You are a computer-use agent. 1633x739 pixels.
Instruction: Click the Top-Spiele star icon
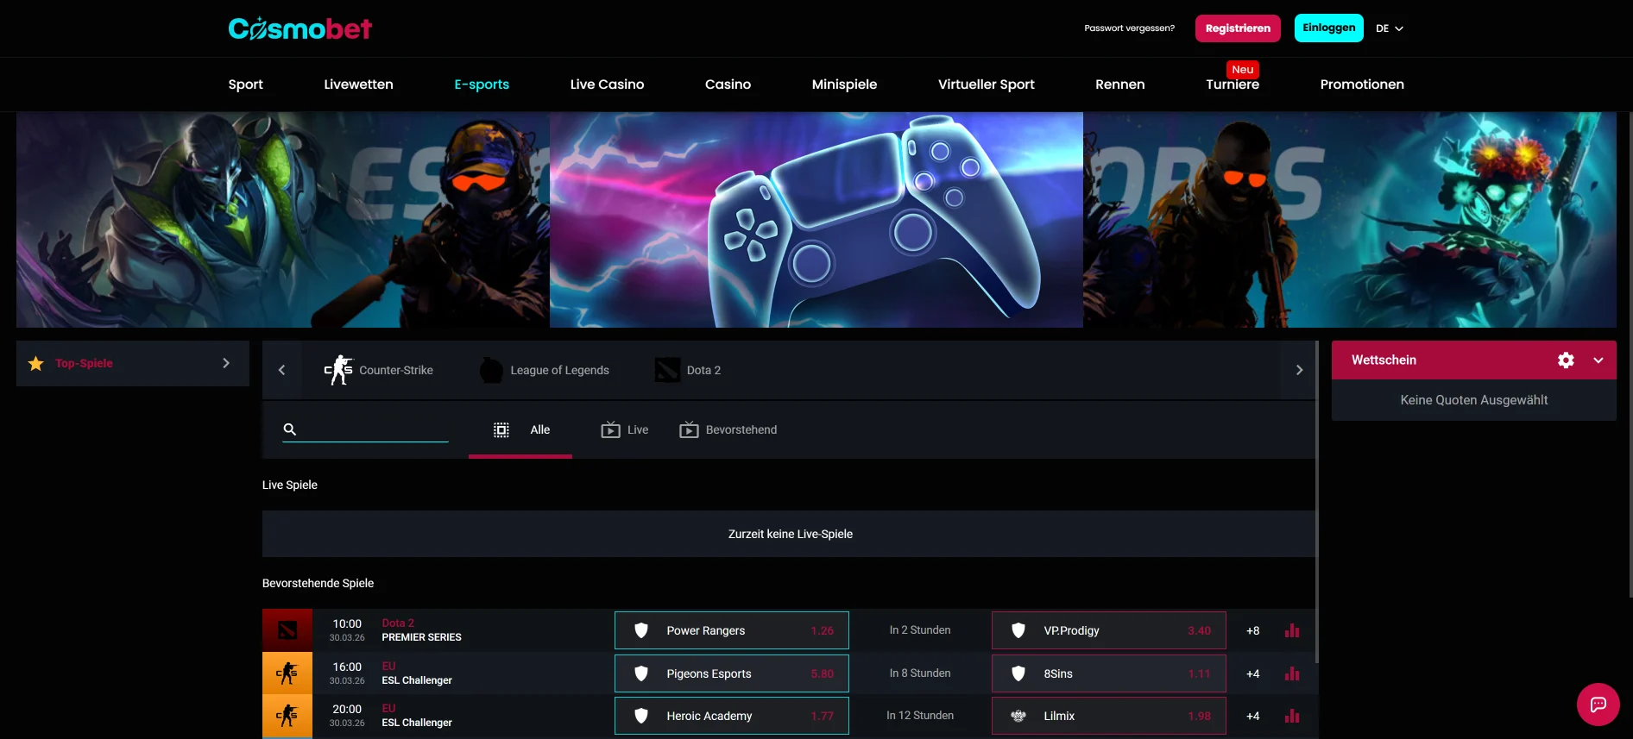click(36, 363)
